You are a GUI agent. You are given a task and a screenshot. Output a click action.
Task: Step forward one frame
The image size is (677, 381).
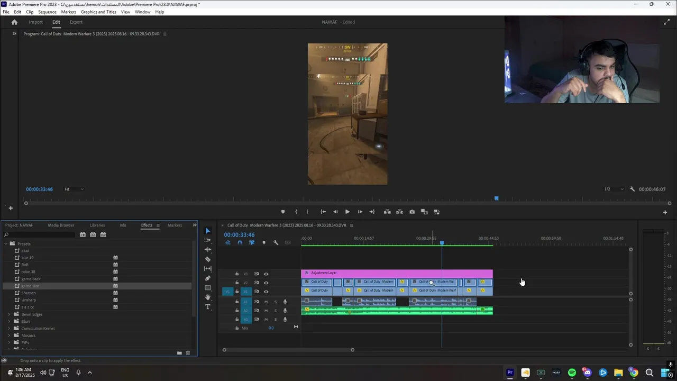coord(360,212)
